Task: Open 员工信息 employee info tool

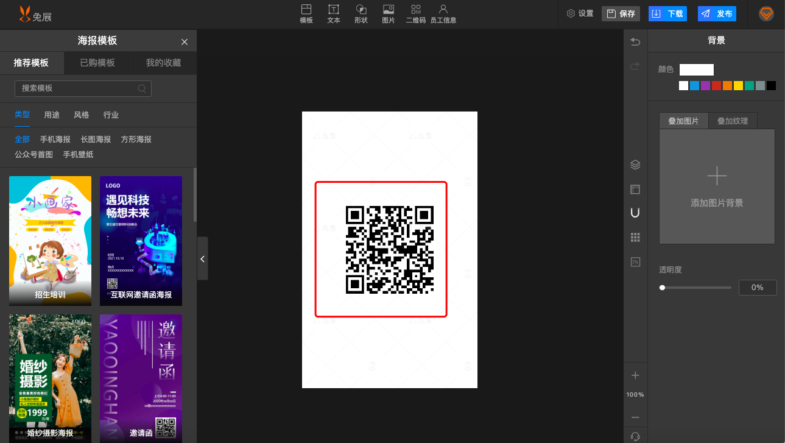Action: (x=443, y=14)
